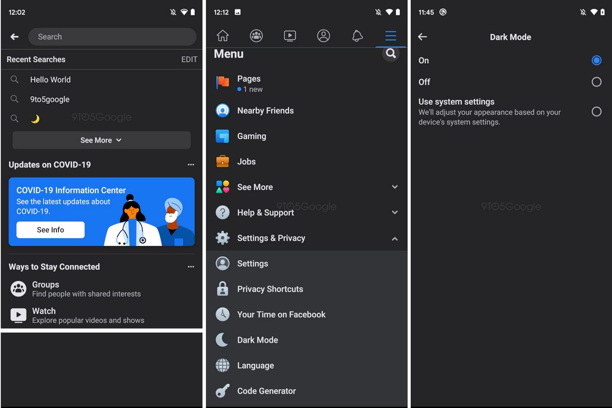The width and height of the screenshot is (612, 408).
Task: Expand See More in recent searches
Action: point(101,140)
